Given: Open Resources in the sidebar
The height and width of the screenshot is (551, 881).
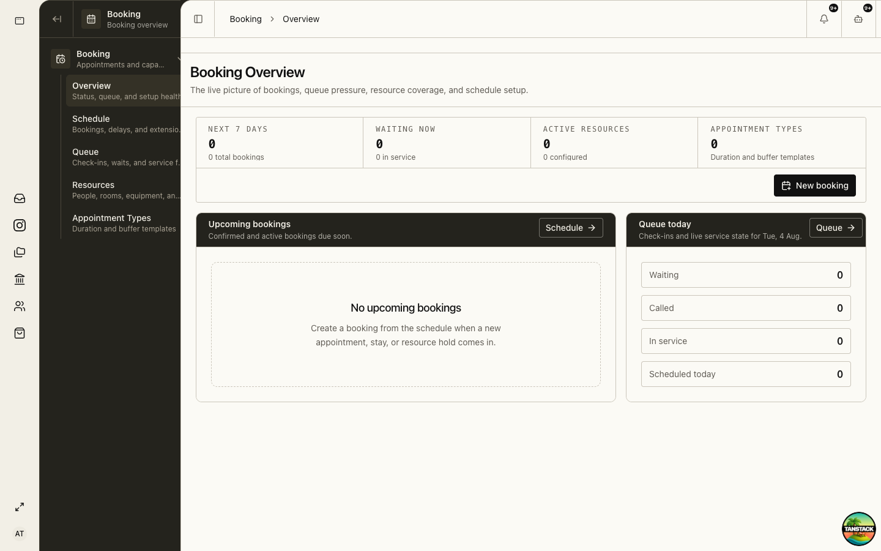Looking at the screenshot, I should (x=124, y=190).
